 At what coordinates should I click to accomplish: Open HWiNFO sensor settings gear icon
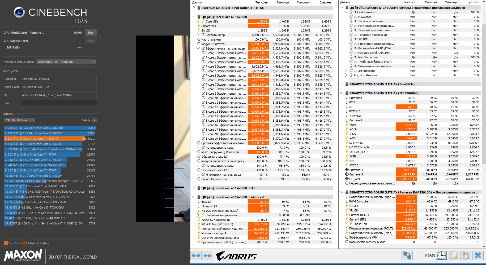(466, 255)
